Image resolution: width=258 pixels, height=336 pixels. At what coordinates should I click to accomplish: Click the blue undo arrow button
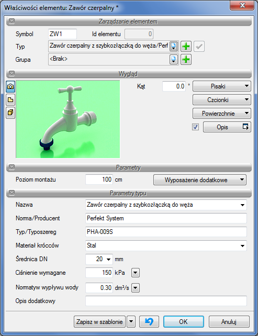[149, 322]
